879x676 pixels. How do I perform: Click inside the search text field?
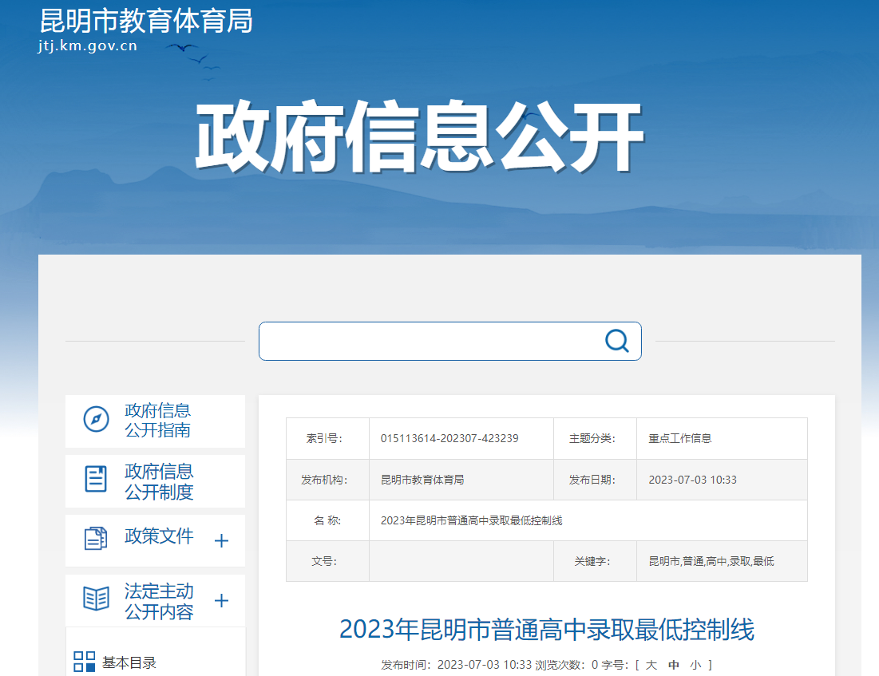pos(431,342)
